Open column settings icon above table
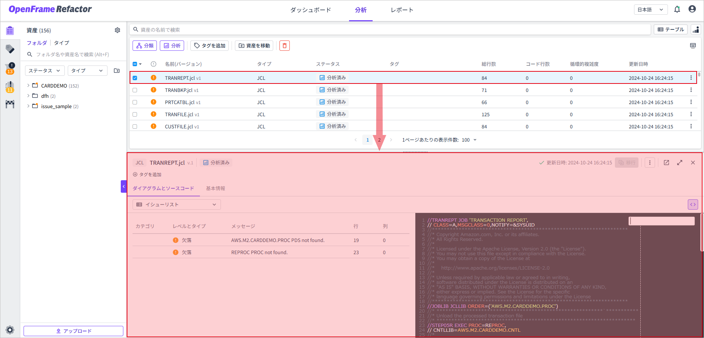The height and width of the screenshot is (338, 704). (693, 46)
